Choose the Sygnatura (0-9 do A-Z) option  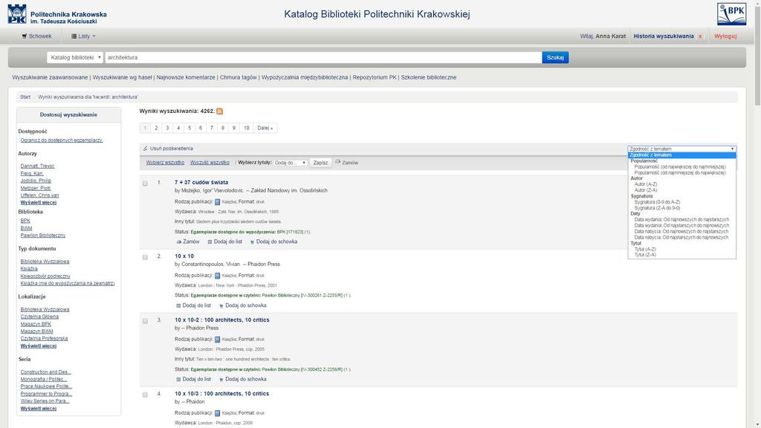(x=657, y=202)
